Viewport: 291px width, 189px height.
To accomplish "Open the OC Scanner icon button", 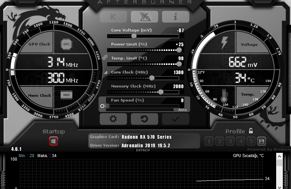I will (x=145, y=17).
